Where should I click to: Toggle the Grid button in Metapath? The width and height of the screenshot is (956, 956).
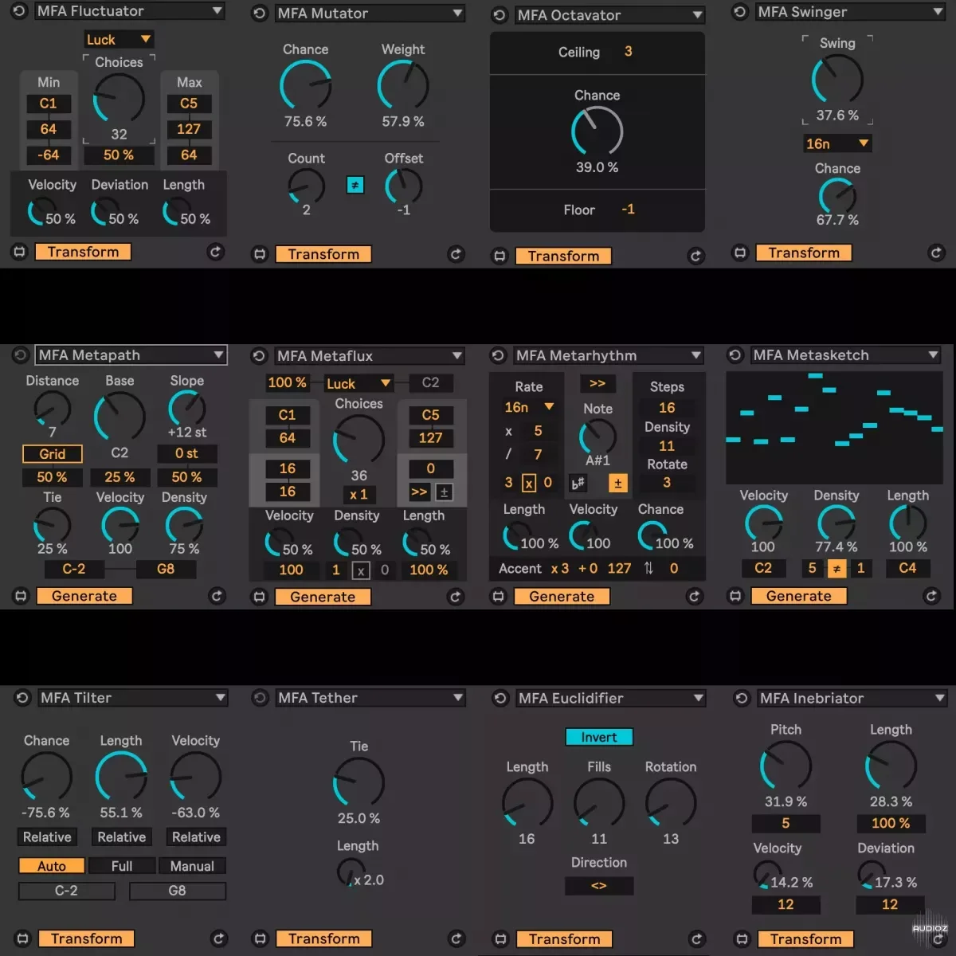[x=53, y=454]
